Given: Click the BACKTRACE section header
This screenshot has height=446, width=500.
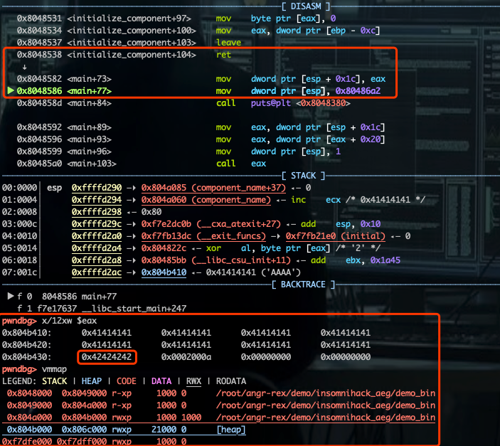Looking at the screenshot, I should pos(303,285).
